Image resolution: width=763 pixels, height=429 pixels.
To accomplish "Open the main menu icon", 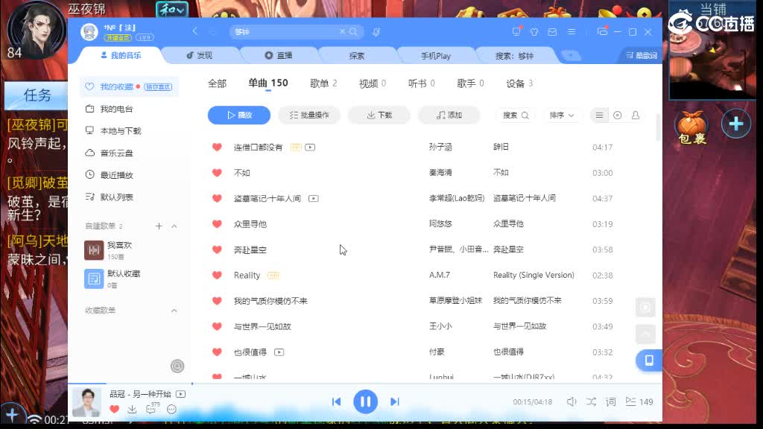I will [572, 31].
